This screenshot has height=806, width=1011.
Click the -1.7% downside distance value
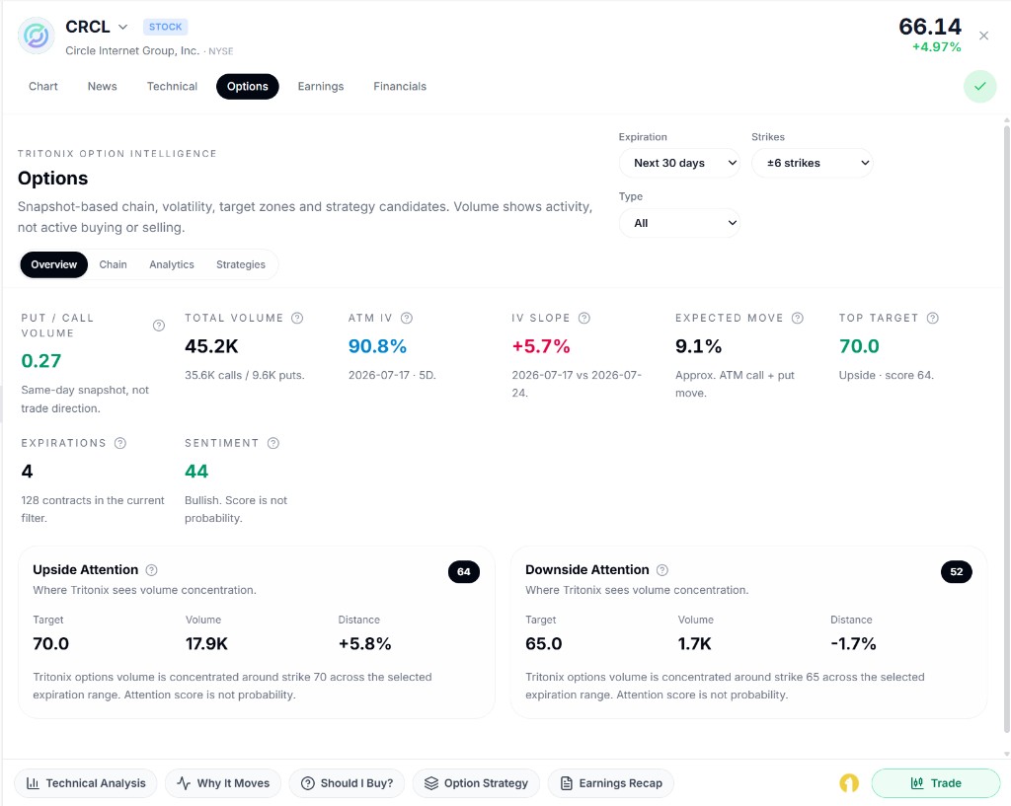point(853,643)
